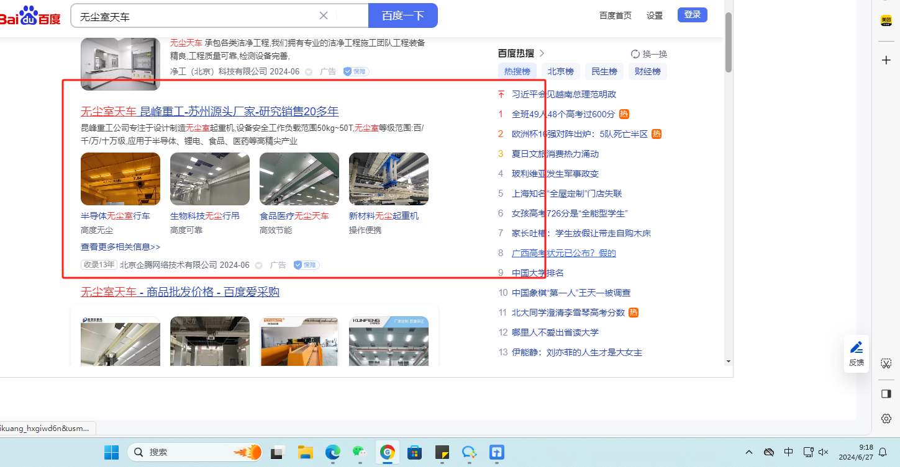Clear the search box with the X icon

tap(324, 16)
